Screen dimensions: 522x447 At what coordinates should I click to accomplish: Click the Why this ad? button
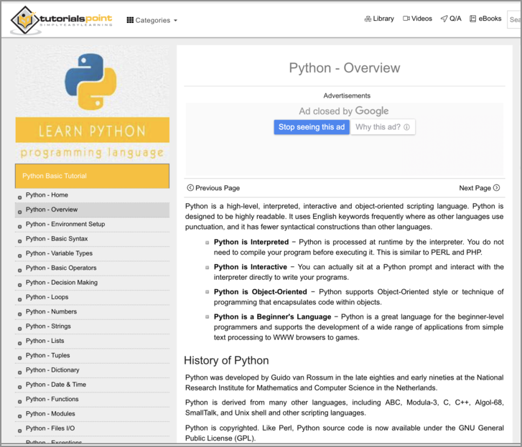pos(383,127)
